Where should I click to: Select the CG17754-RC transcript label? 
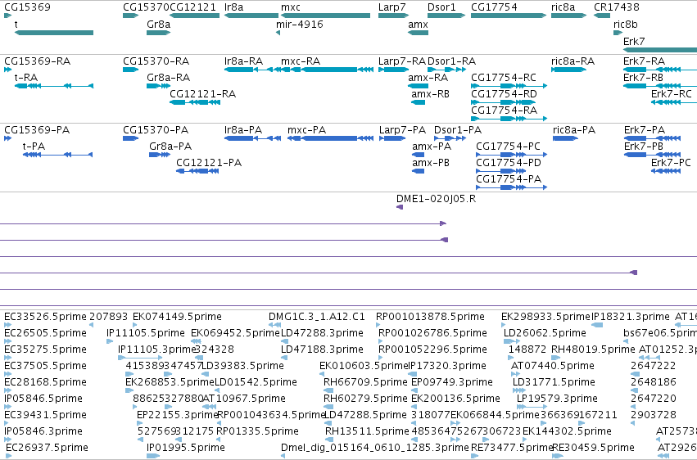click(504, 77)
